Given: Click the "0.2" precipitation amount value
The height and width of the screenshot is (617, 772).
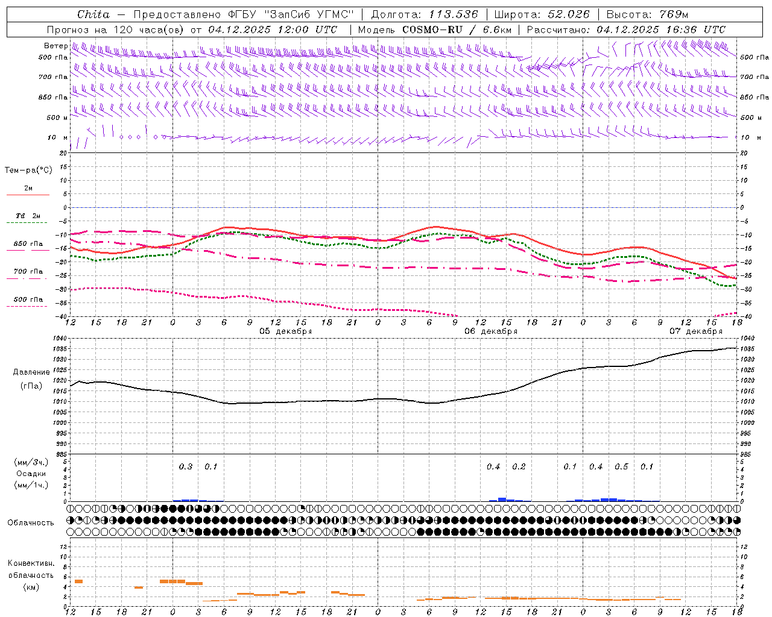Looking at the screenshot, I should pyautogui.click(x=519, y=466).
